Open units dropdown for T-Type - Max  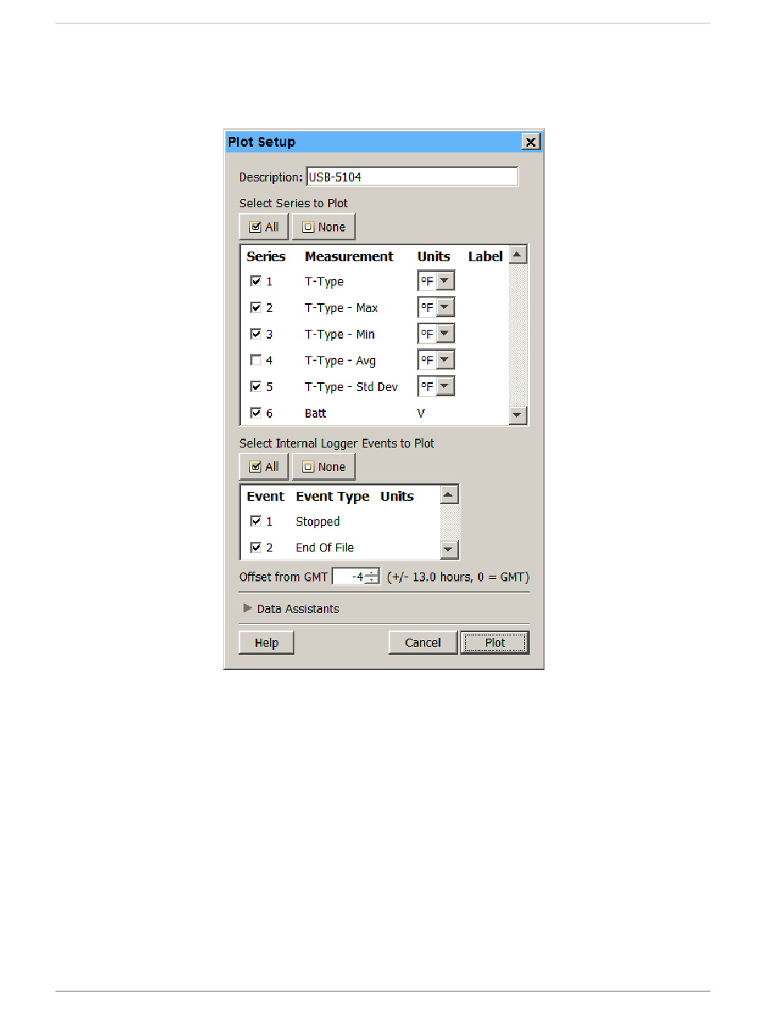tap(445, 307)
